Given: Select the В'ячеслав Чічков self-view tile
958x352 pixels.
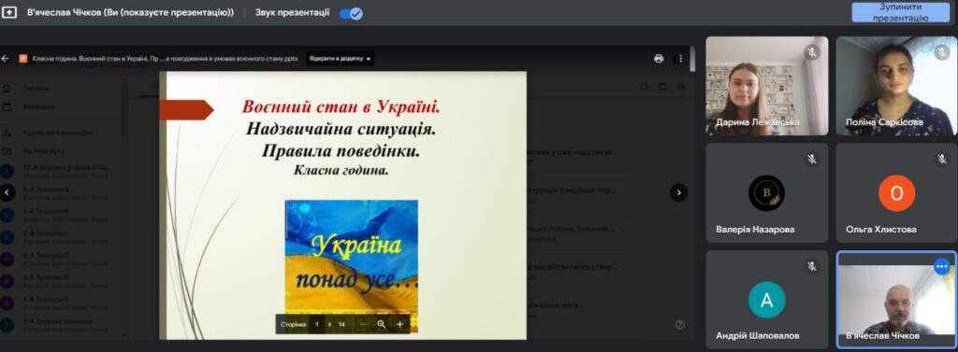Looking at the screenshot, I should 896,300.
